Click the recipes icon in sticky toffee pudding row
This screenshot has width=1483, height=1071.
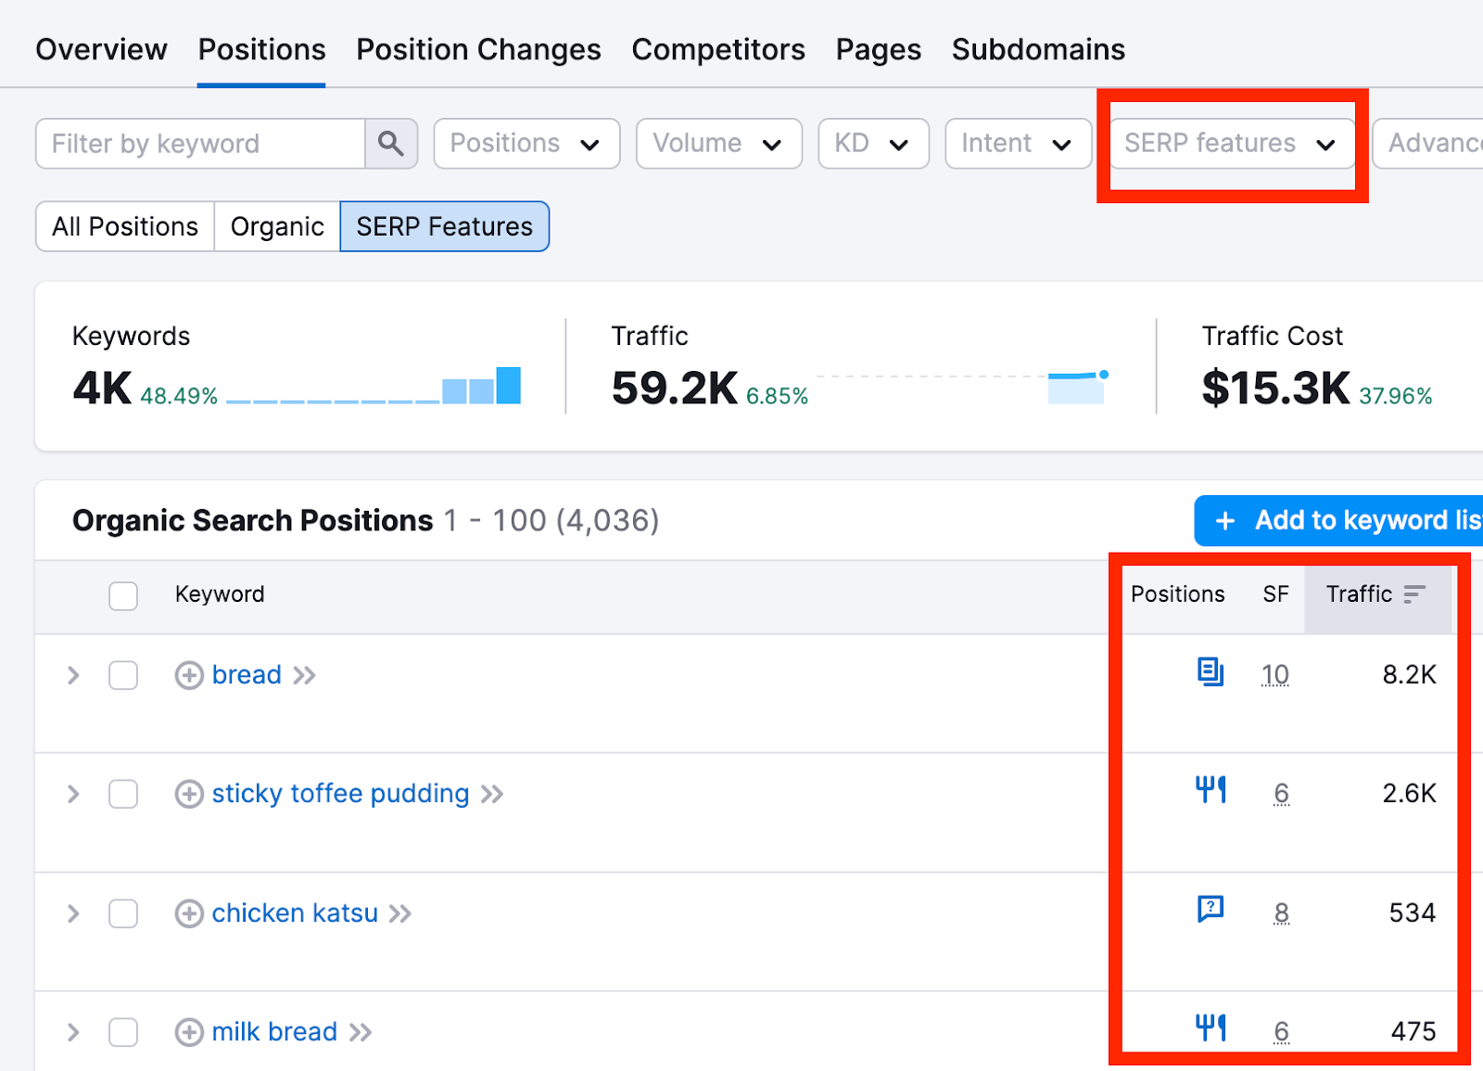click(x=1210, y=790)
